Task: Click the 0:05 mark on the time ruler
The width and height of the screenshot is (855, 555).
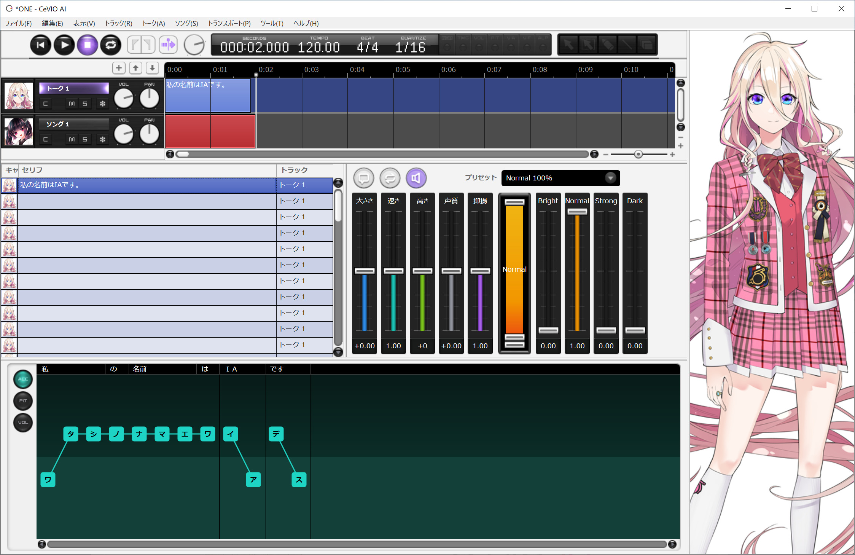Action: [x=403, y=70]
